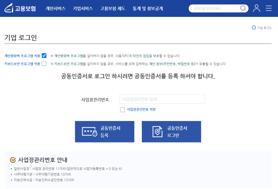Open the user profile icon

click(256, 8)
